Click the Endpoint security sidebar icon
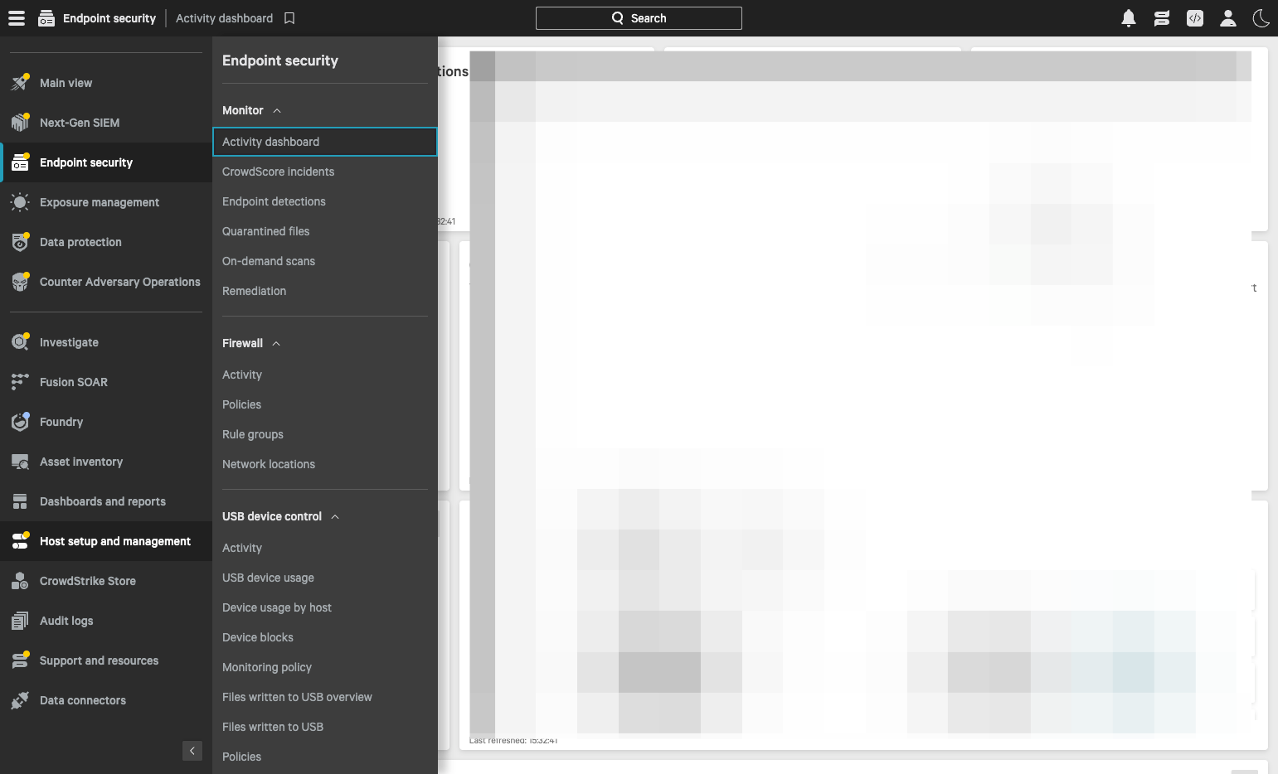The width and height of the screenshot is (1278, 774). 20,162
